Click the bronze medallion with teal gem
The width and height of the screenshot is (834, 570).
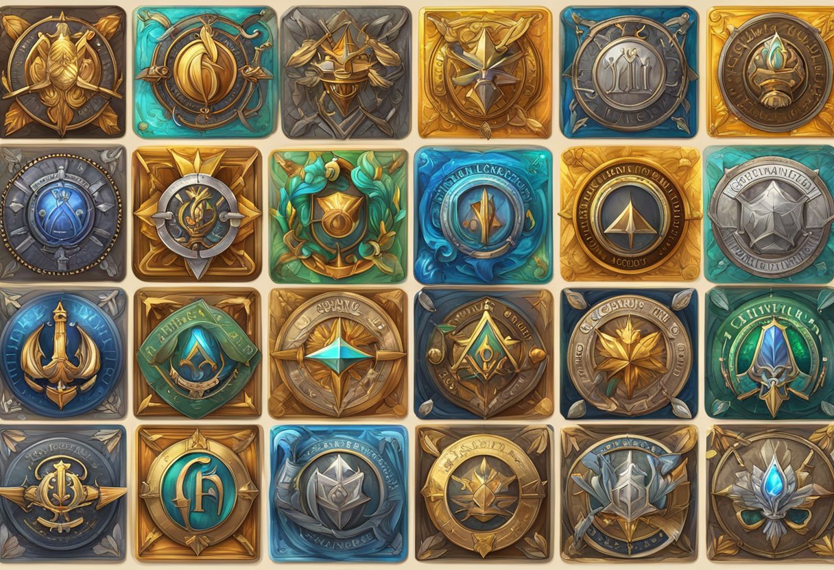point(770,72)
